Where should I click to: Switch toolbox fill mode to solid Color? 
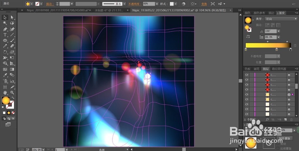[4, 113]
